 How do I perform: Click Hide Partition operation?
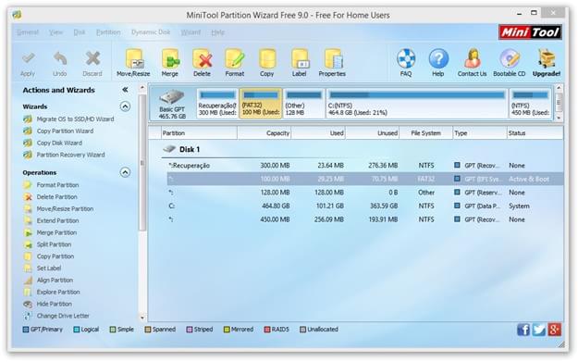click(x=55, y=304)
